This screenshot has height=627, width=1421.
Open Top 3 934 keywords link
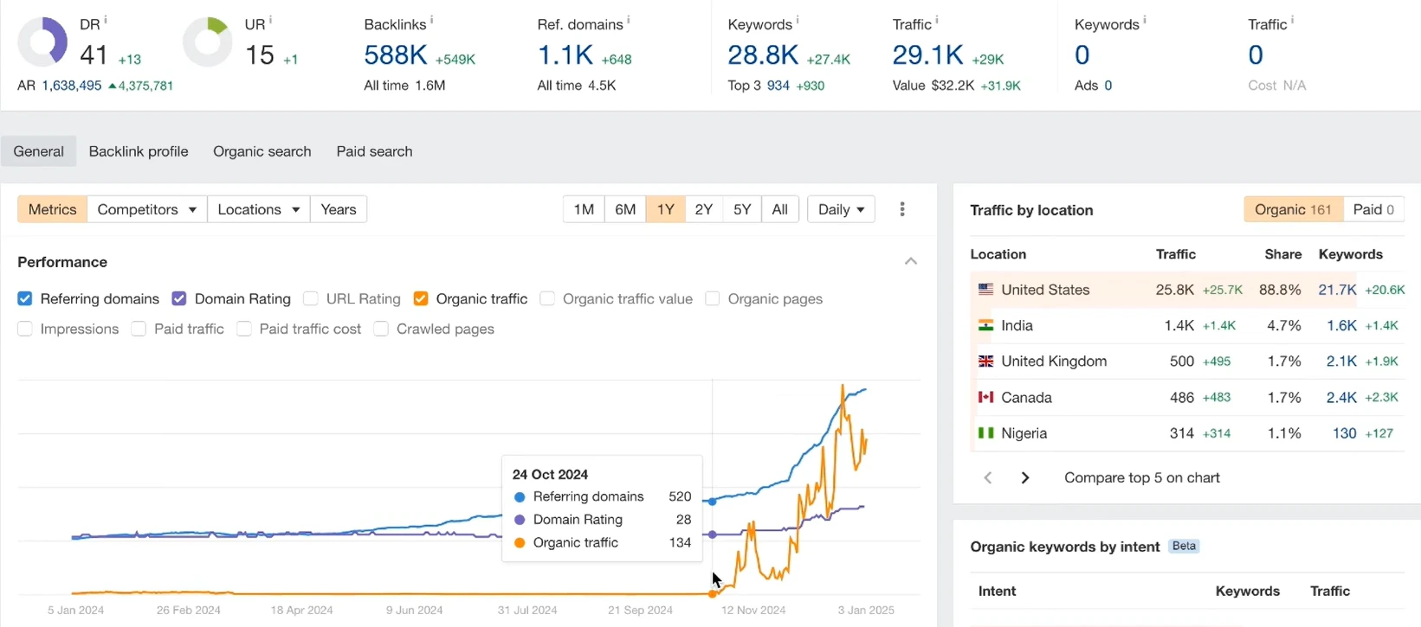pyautogui.click(x=778, y=86)
